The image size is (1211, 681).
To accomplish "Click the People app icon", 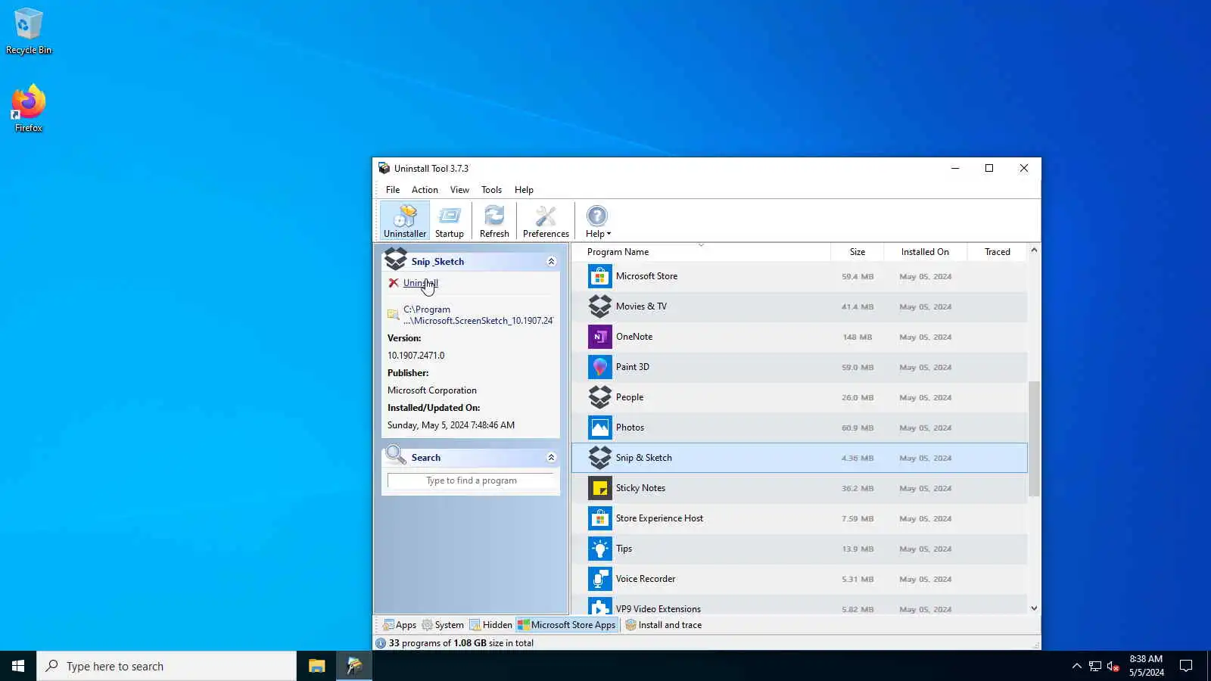I will coord(599,397).
